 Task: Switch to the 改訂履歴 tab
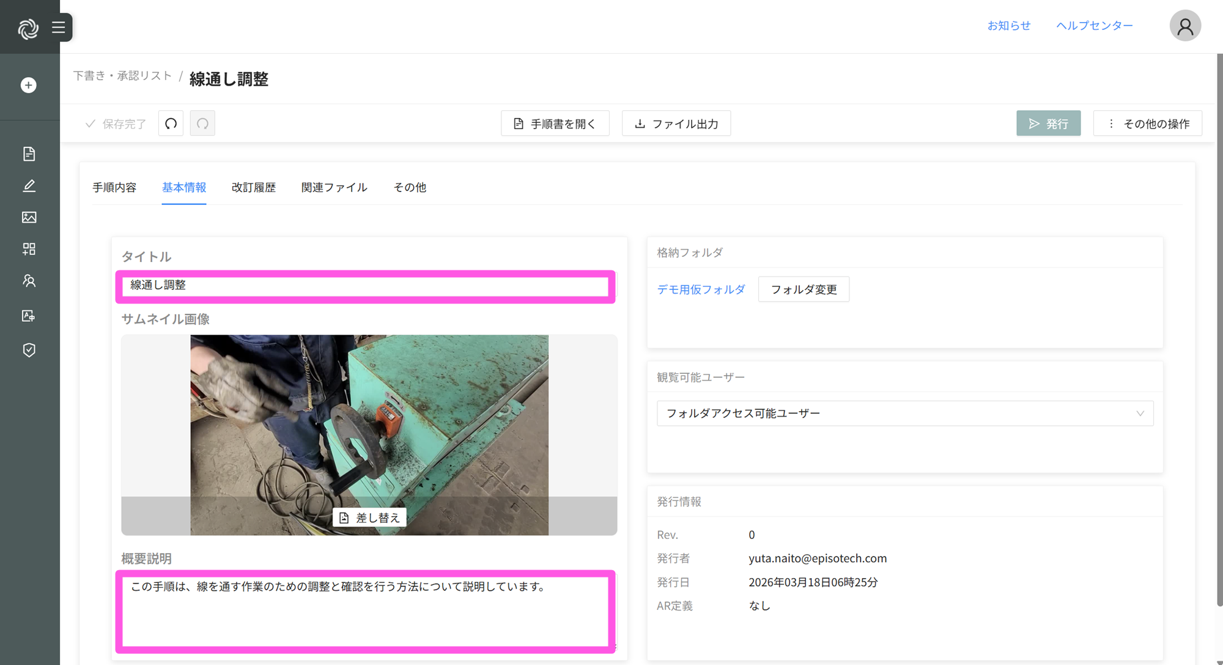(253, 187)
